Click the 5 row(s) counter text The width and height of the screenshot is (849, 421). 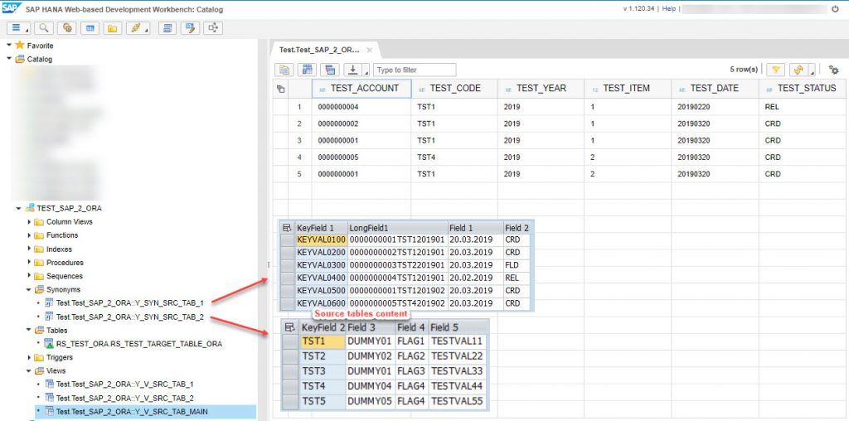744,70
